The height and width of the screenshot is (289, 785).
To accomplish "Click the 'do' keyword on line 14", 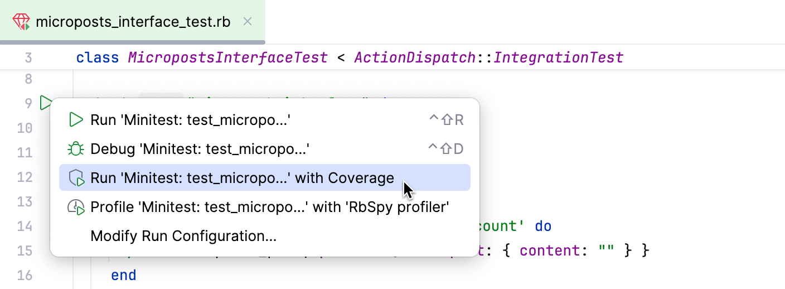I will point(543,226).
